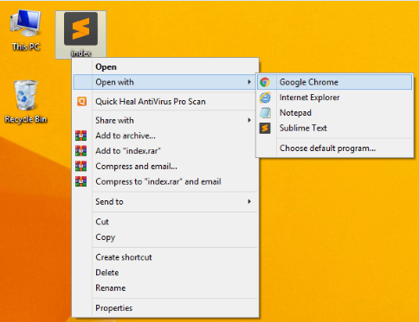The width and height of the screenshot is (419, 322).
Task: Select Create shortcut menu entry
Action: [x=165, y=257]
